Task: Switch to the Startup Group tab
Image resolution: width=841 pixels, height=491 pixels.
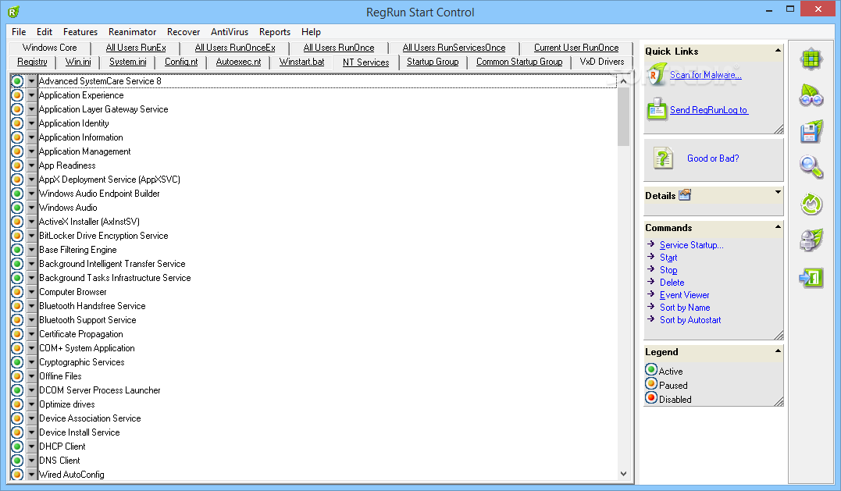Action: coord(433,62)
